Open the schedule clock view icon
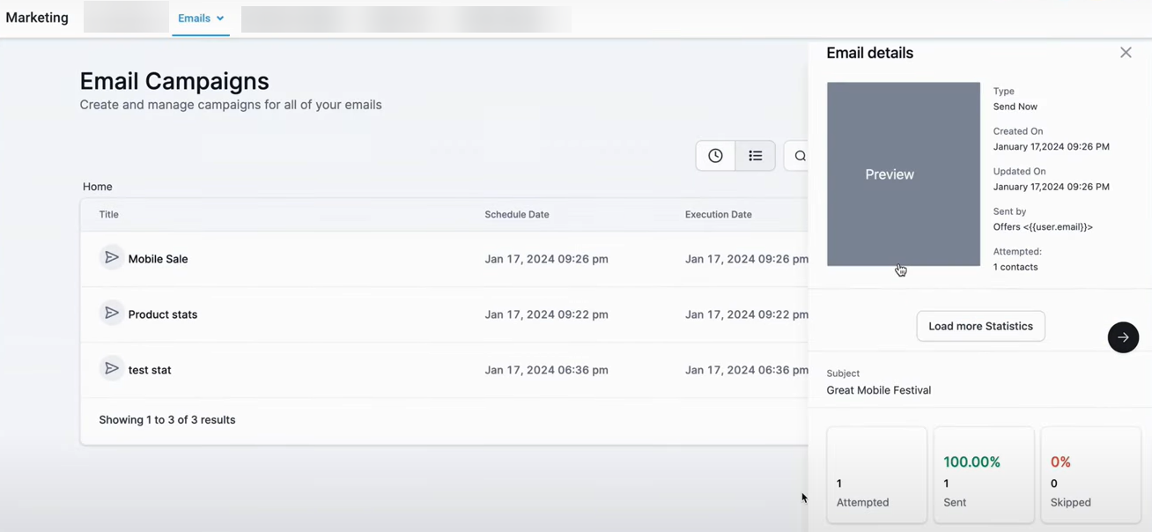 tap(715, 156)
